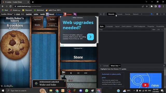Open Windows Start menu
This screenshot has height=93, width=166.
3,91
